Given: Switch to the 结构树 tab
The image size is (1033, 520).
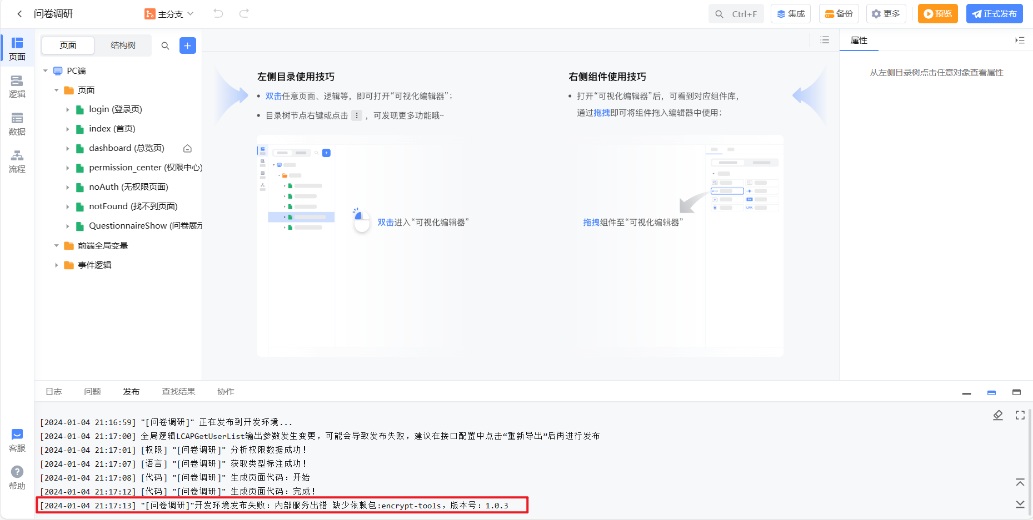Looking at the screenshot, I should coord(123,46).
